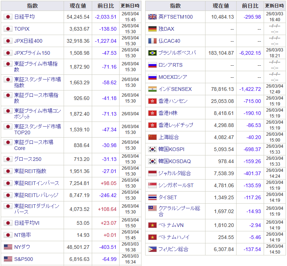The height and width of the screenshot is (266, 287).
Task: Click the 日経平均 current value 54,245.54
Action: click(x=78, y=17)
